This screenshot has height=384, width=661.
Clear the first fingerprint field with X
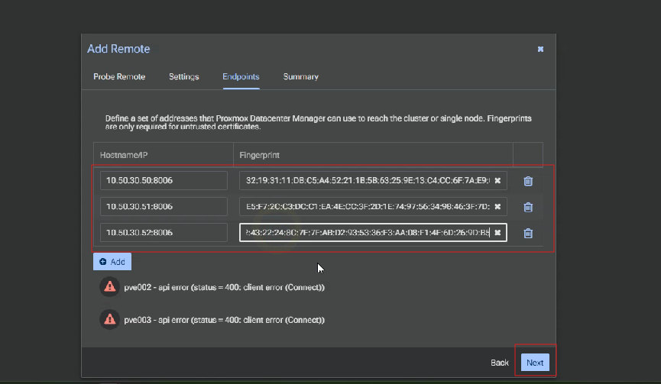click(x=497, y=181)
